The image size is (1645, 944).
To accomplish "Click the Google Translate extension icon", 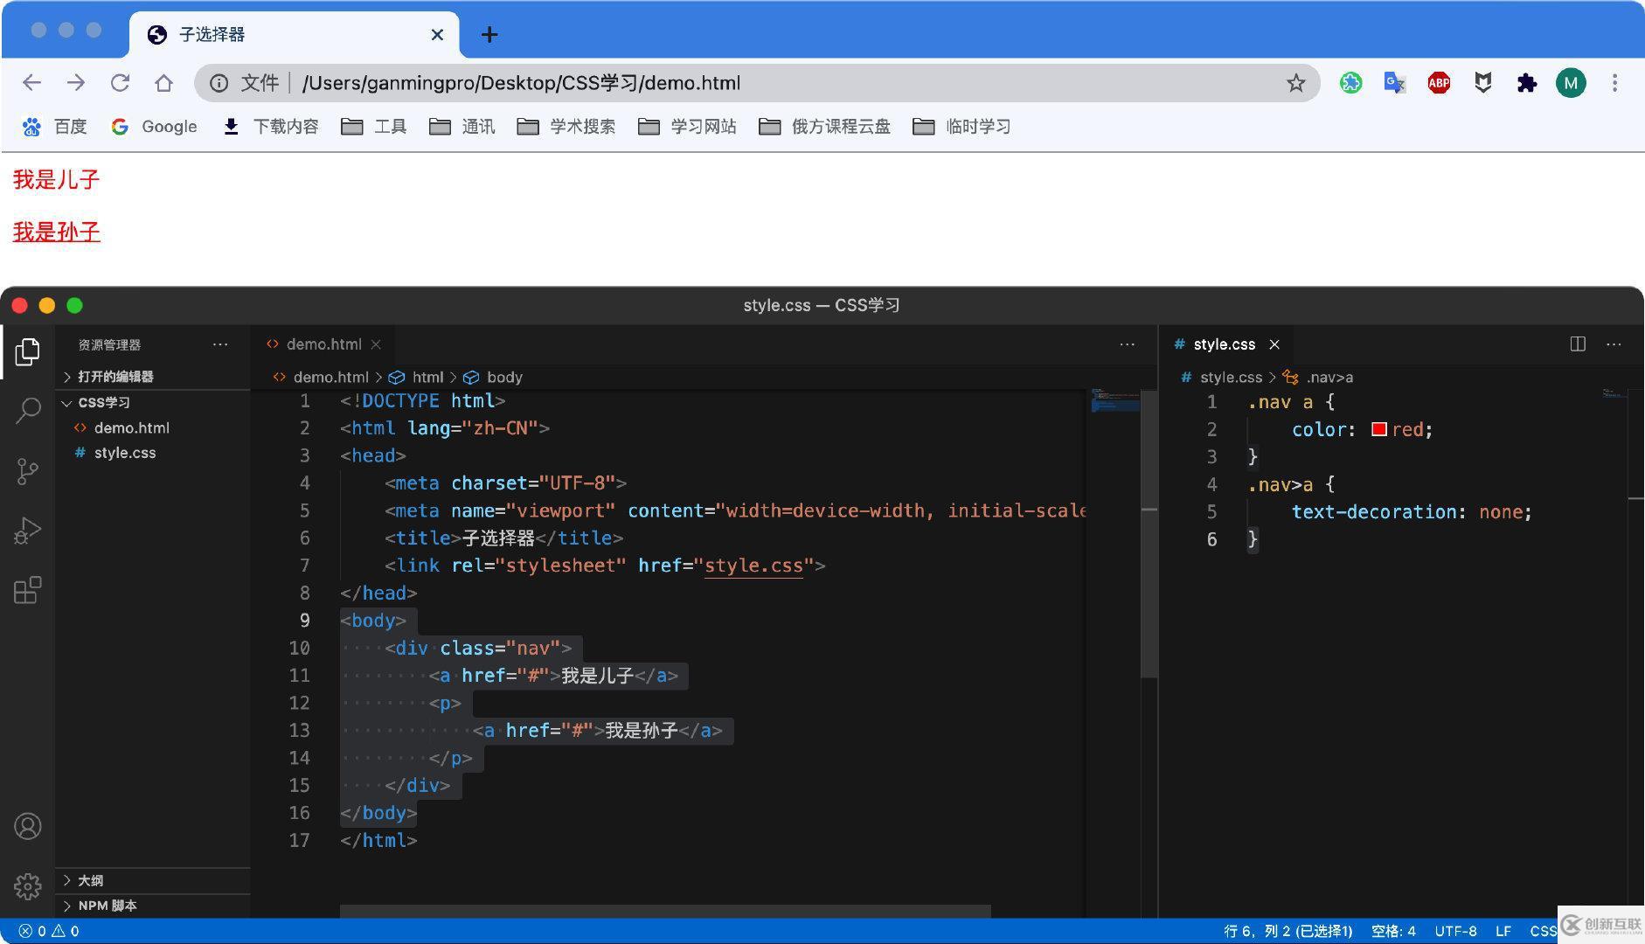I will coord(1394,83).
